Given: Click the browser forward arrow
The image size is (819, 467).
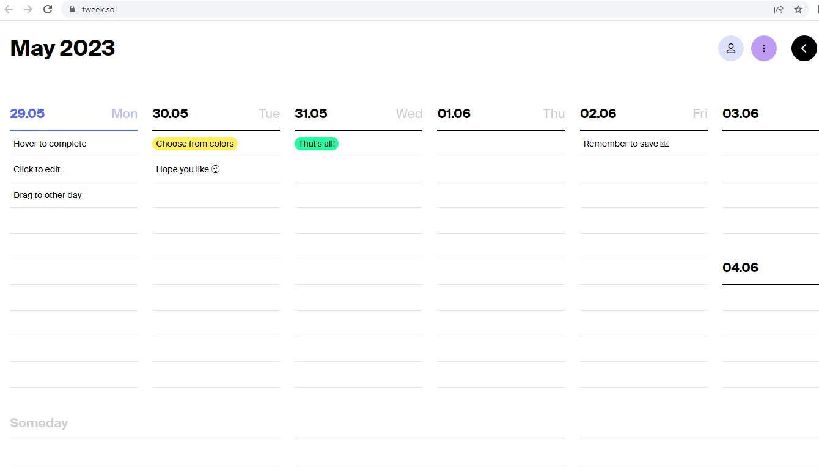Looking at the screenshot, I should point(28,9).
